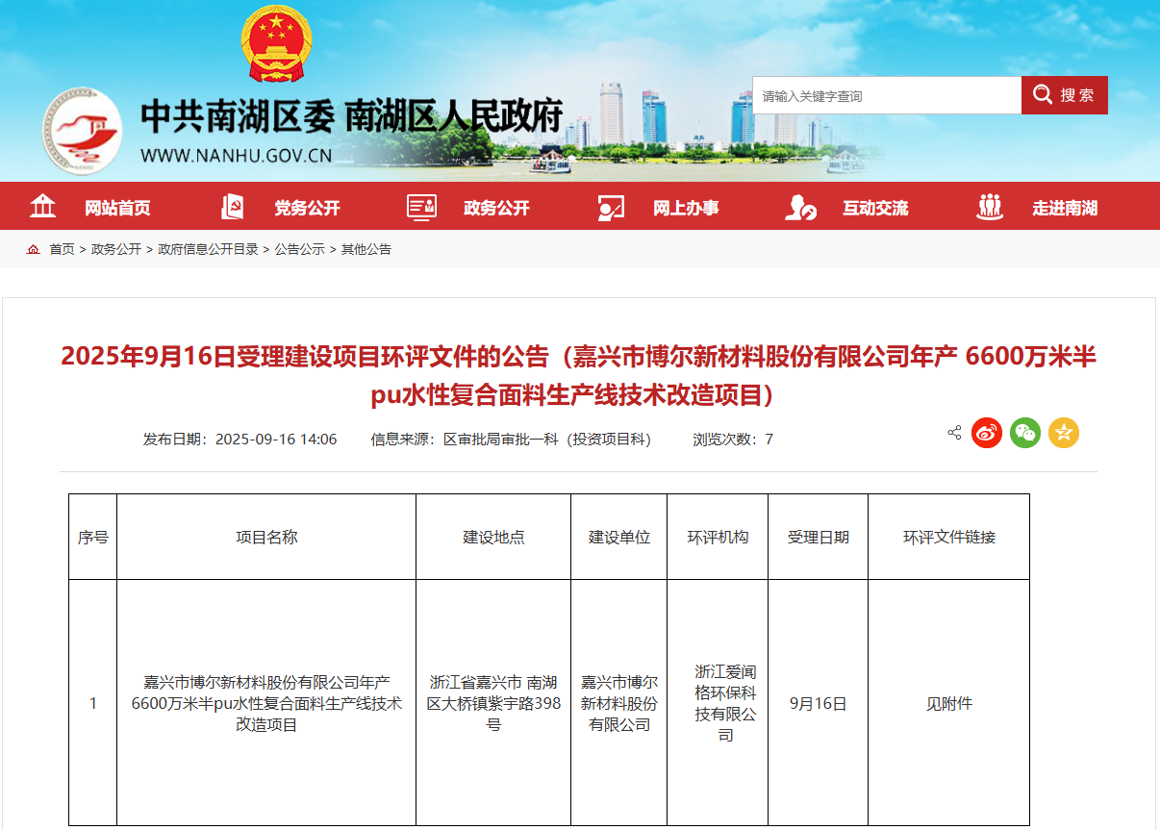Image resolution: width=1160 pixels, height=830 pixels.
Task: Click the home icon in breadcrumb
Action: [34, 249]
